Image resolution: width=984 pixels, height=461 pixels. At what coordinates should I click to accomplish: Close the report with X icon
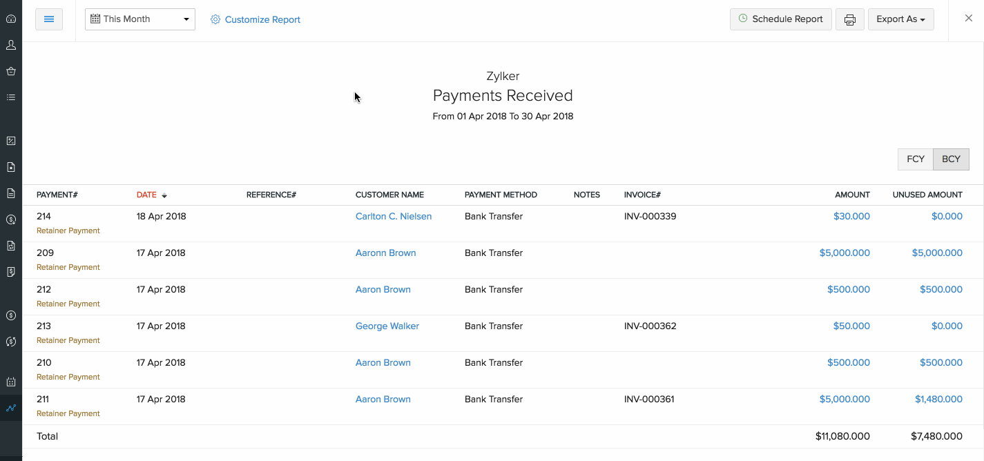tap(969, 19)
